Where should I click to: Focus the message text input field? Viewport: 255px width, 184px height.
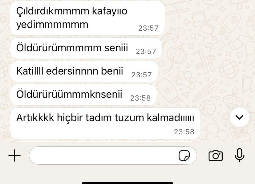113,155
